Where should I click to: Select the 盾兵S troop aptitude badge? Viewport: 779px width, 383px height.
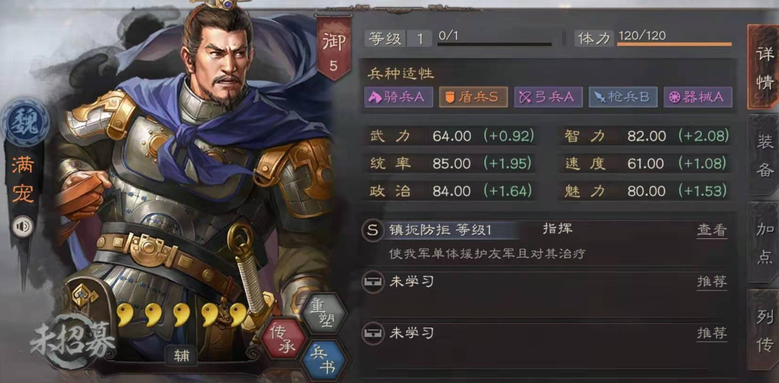[473, 97]
